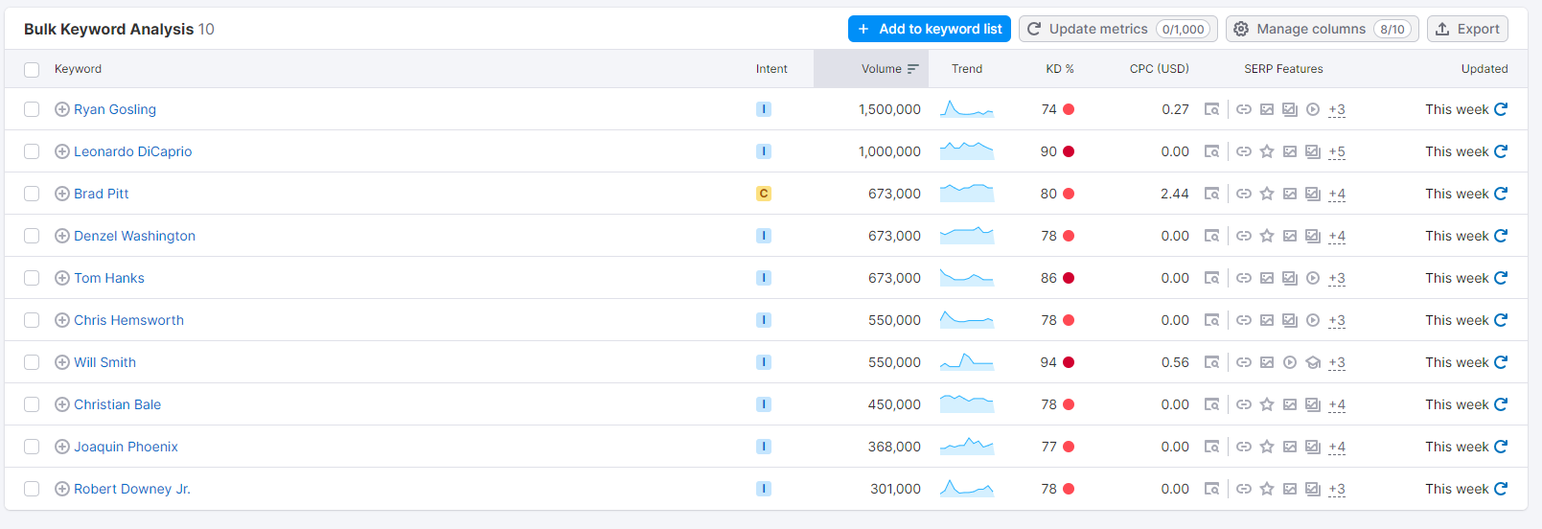Open the Christian Bale keyword link
Image resolution: width=1542 pixels, height=529 pixels.
117,404
